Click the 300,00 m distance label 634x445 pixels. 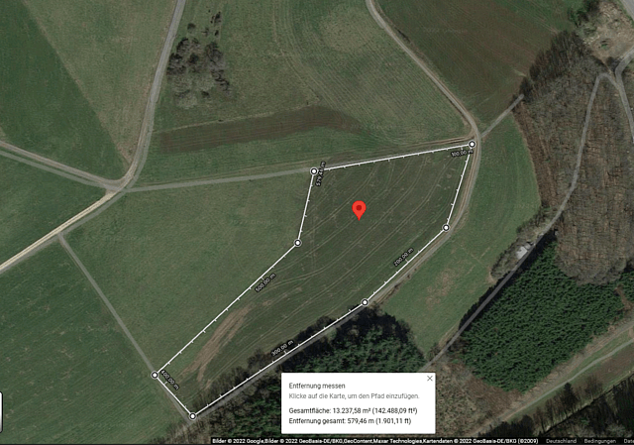point(282,348)
